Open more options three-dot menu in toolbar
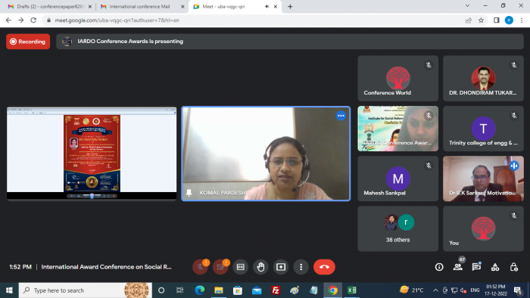Screen dimensions: 530x298 [x=301, y=267]
